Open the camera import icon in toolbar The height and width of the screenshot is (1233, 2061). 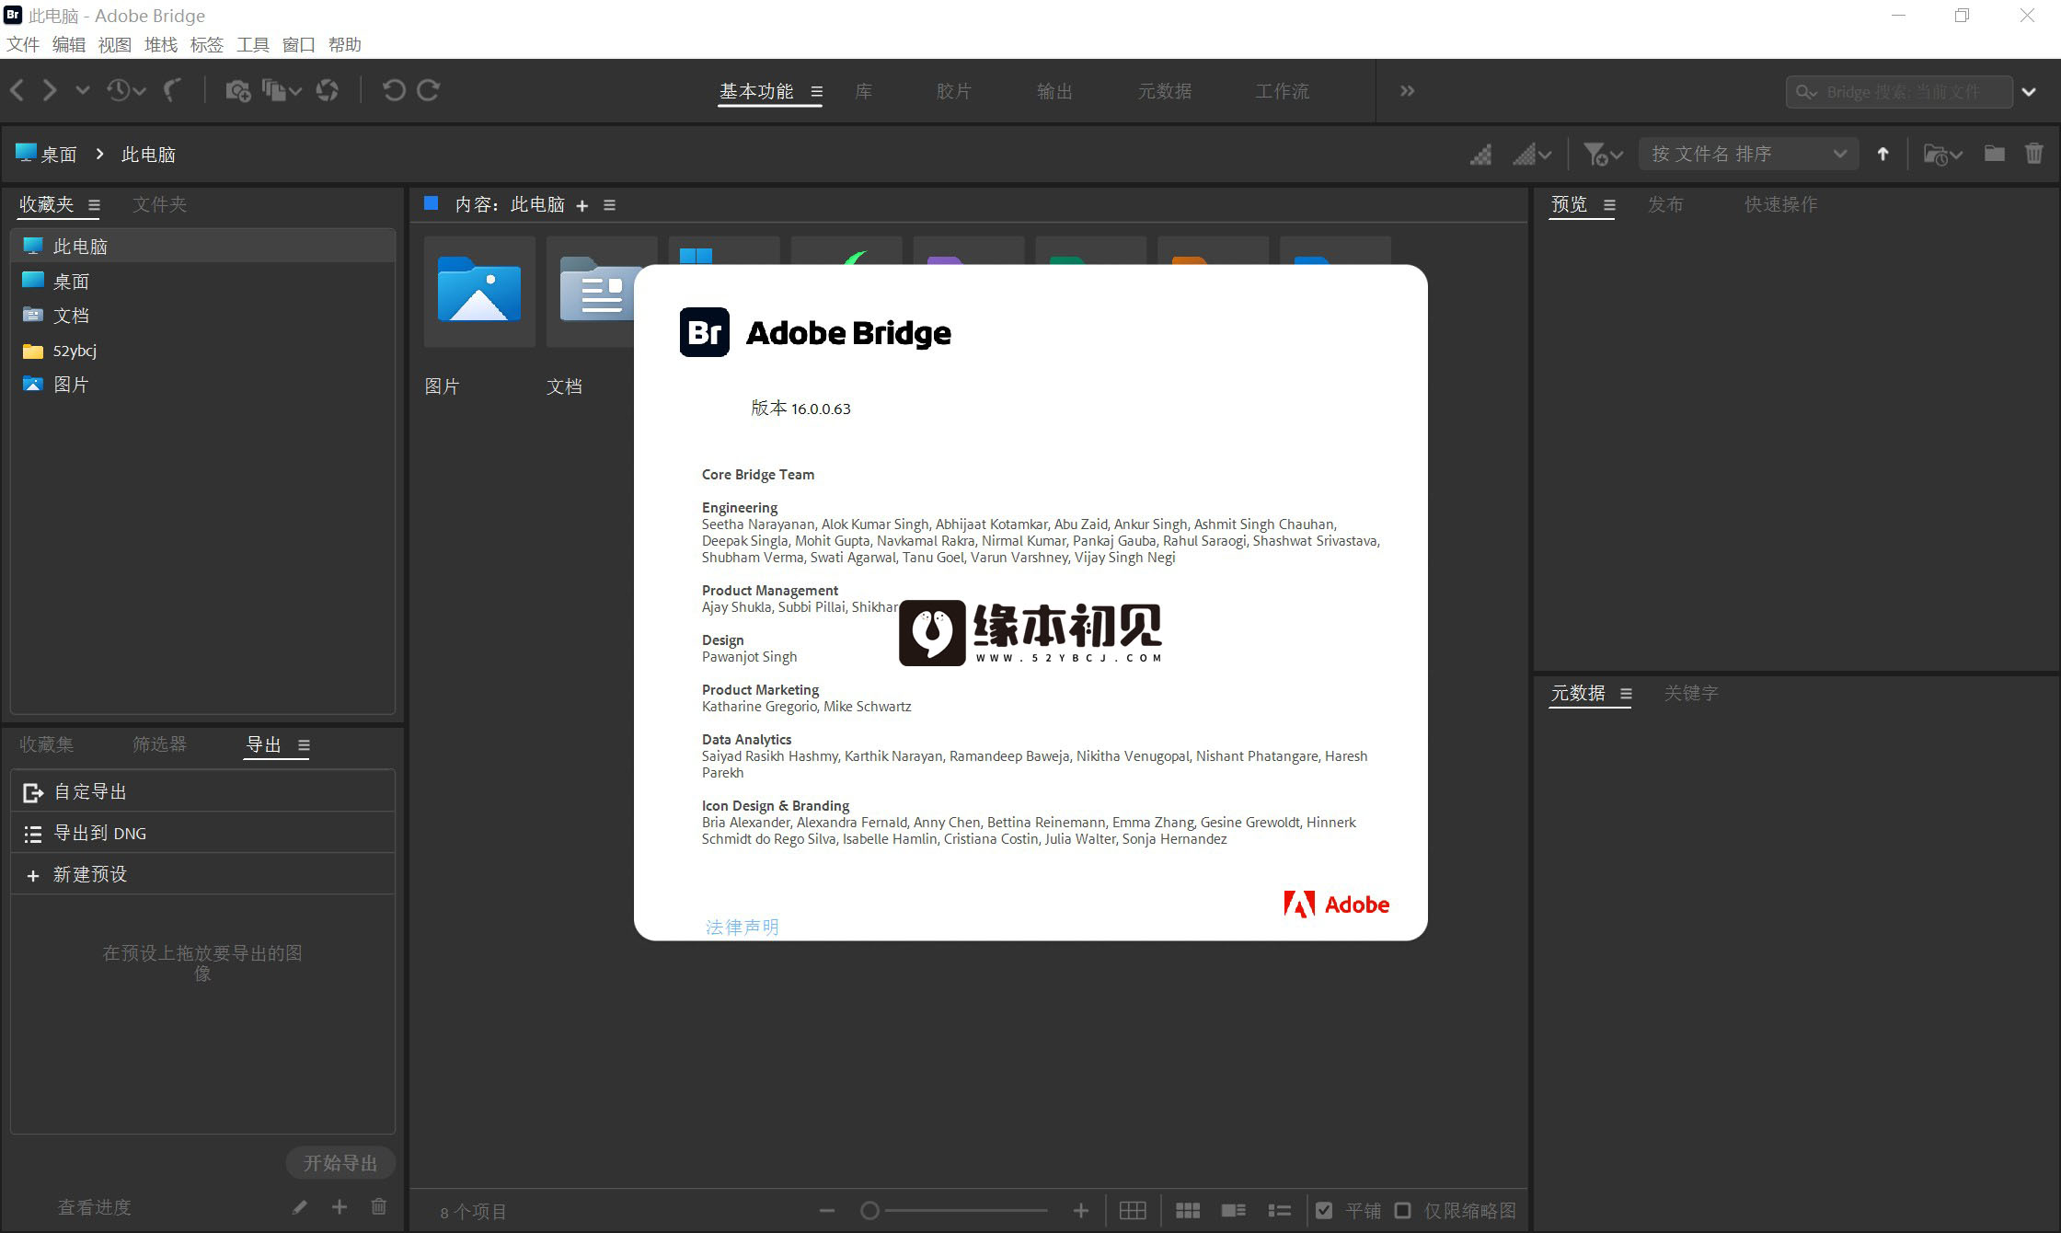(238, 90)
